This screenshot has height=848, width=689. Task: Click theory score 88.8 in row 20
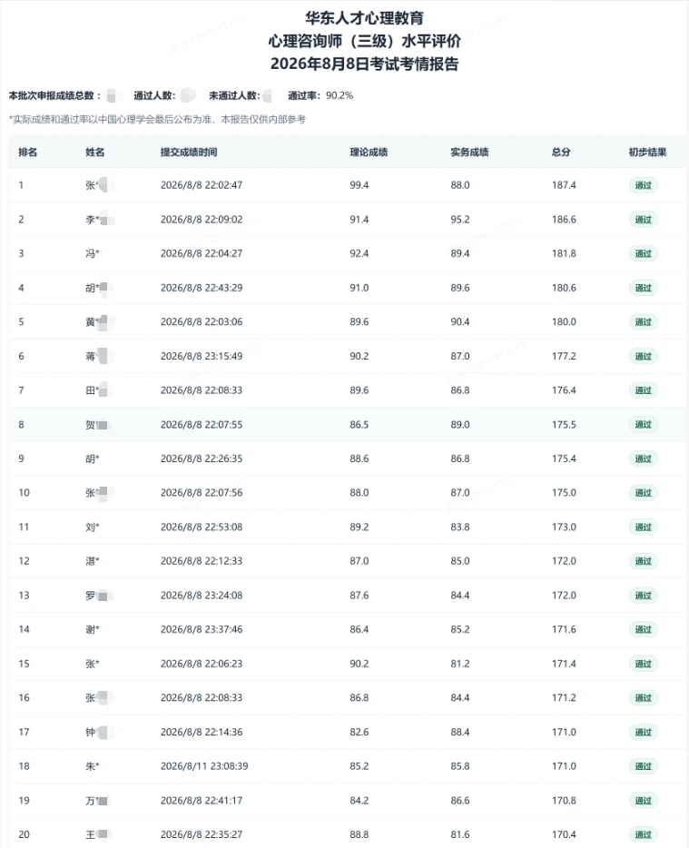click(359, 834)
